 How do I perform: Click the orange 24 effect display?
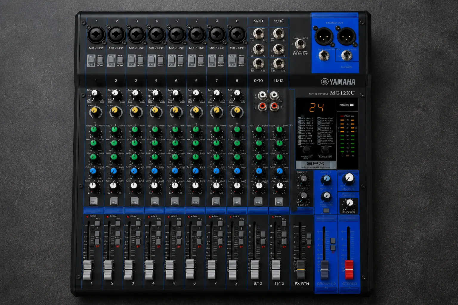coord(316,107)
